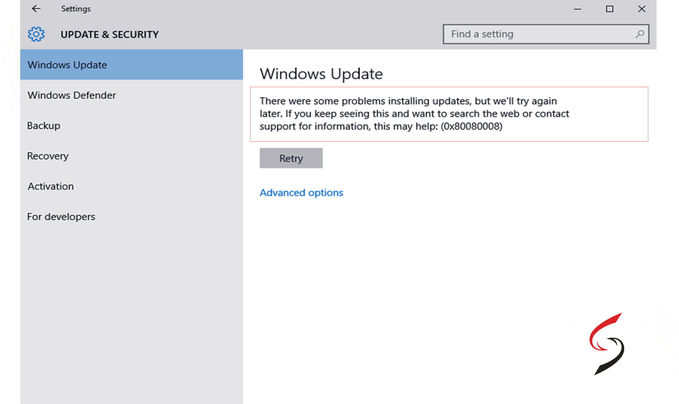Viewport: 679px width, 404px height.
Task: Open the Recovery section
Action: 131,156
